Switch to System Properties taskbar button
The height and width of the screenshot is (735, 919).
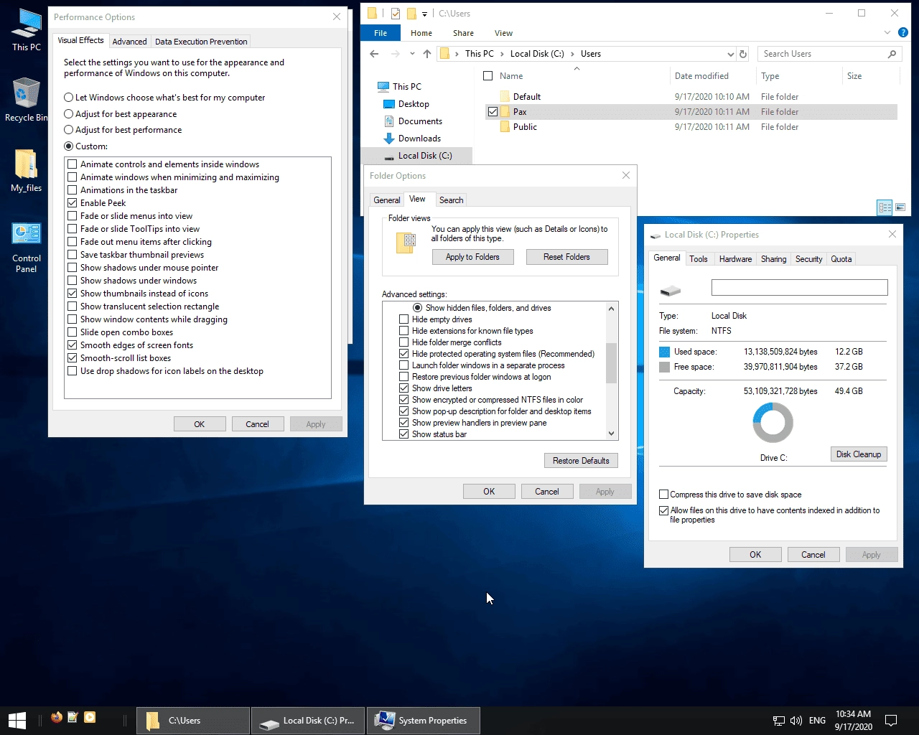(424, 721)
